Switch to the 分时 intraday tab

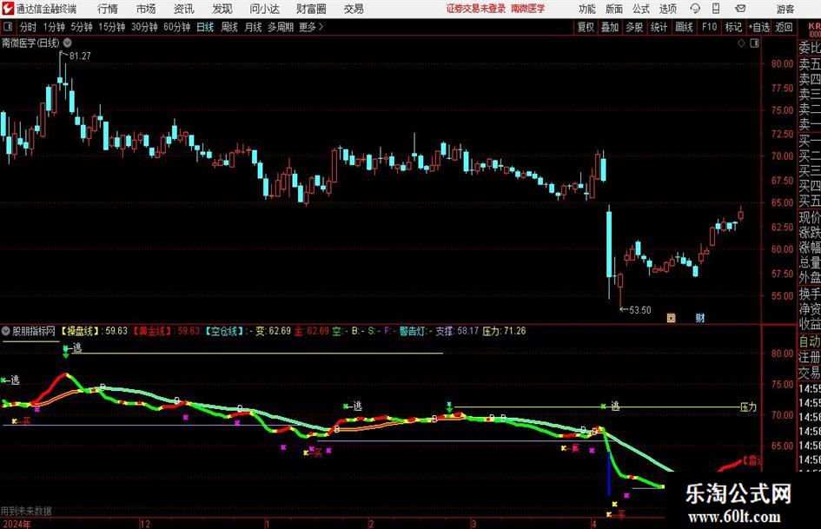29,27
